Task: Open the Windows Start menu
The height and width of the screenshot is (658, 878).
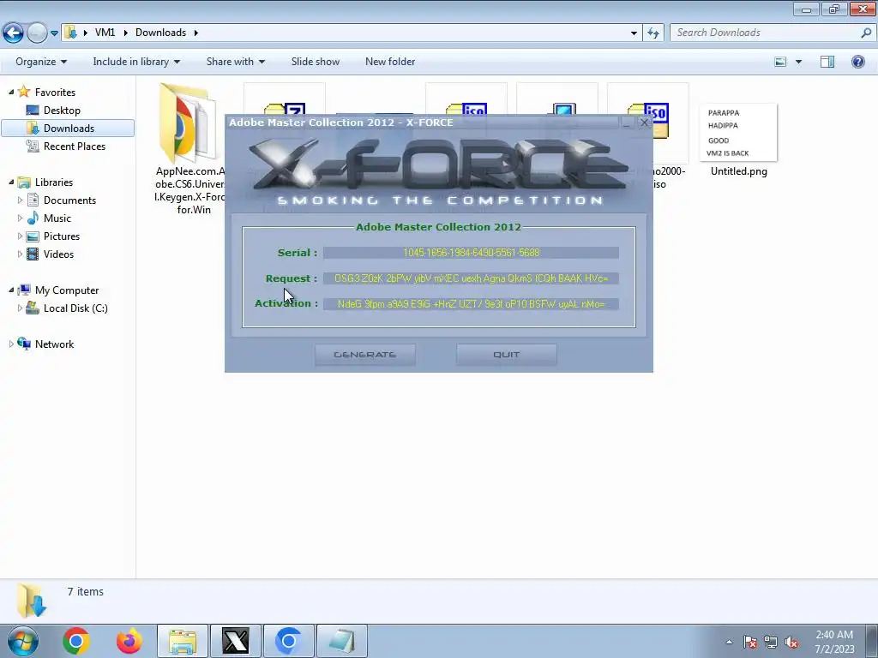Action: pyautogui.click(x=22, y=641)
